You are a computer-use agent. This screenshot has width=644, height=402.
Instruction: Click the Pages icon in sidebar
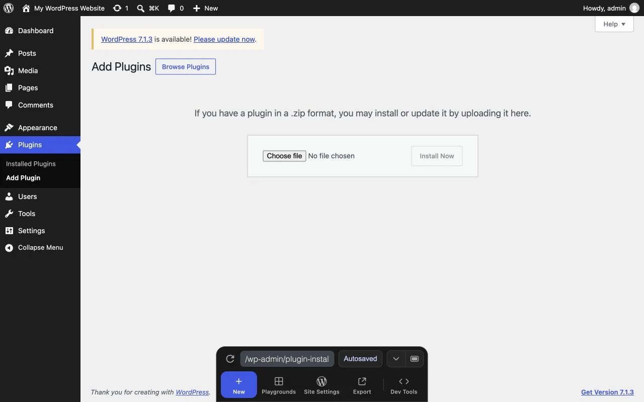tap(9, 87)
